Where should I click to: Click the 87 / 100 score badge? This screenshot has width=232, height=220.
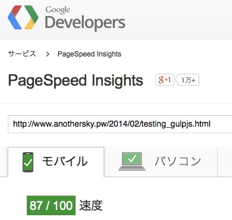(x=51, y=205)
